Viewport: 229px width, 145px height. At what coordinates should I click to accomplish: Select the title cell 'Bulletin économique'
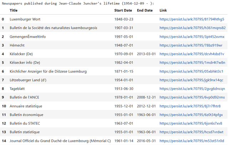click(x=26, y=115)
